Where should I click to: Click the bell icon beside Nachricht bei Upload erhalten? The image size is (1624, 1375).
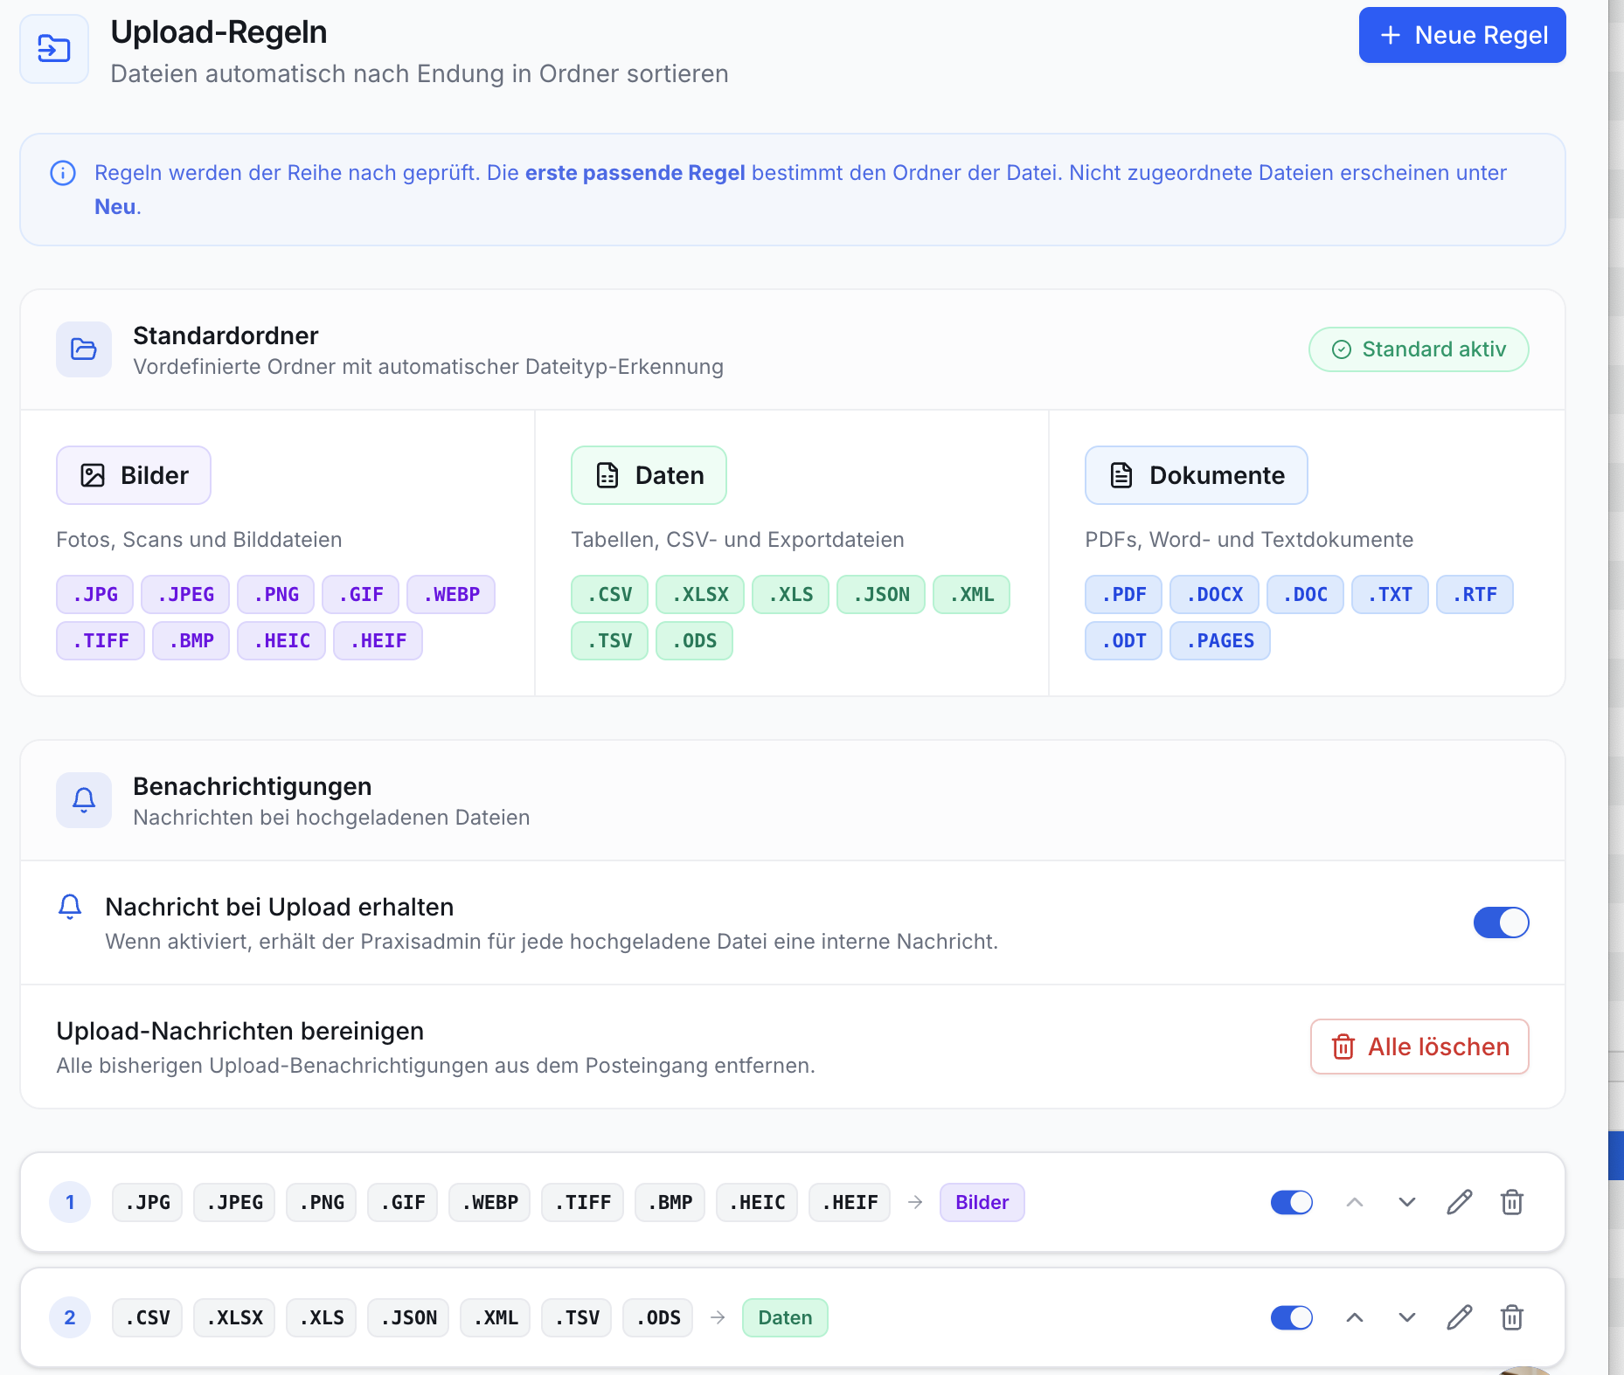(70, 907)
